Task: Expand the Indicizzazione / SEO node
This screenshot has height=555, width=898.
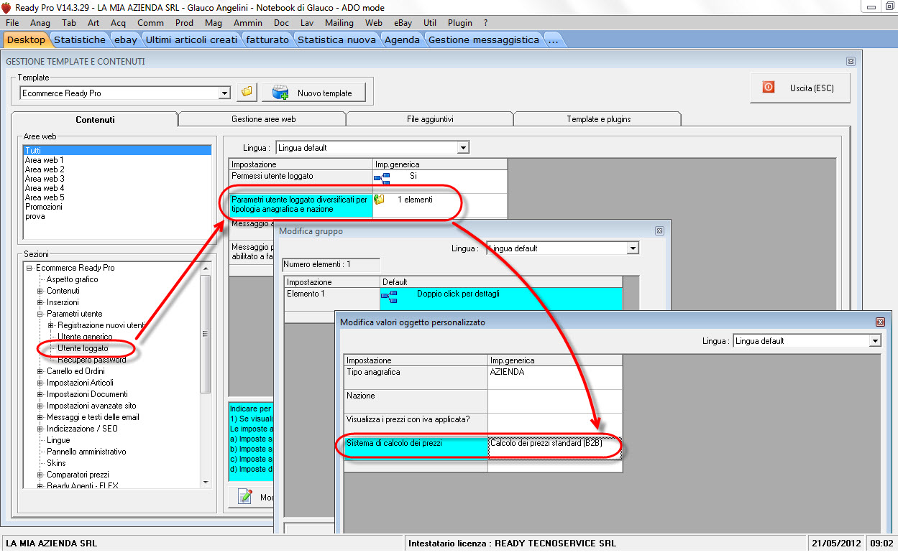Action: pyautogui.click(x=40, y=429)
